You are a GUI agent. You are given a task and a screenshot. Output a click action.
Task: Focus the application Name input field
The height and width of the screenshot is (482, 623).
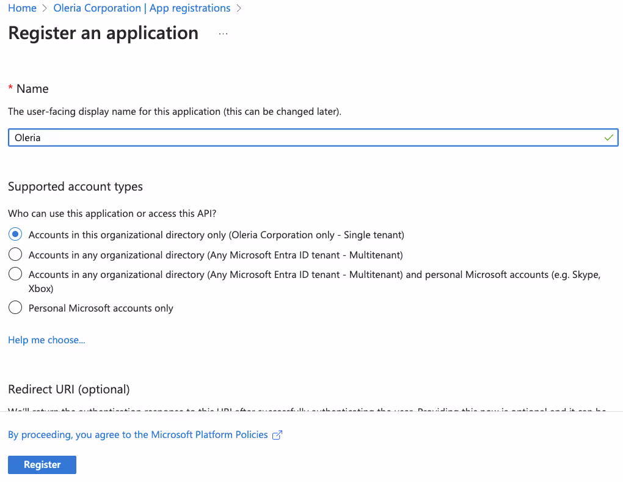click(313, 137)
